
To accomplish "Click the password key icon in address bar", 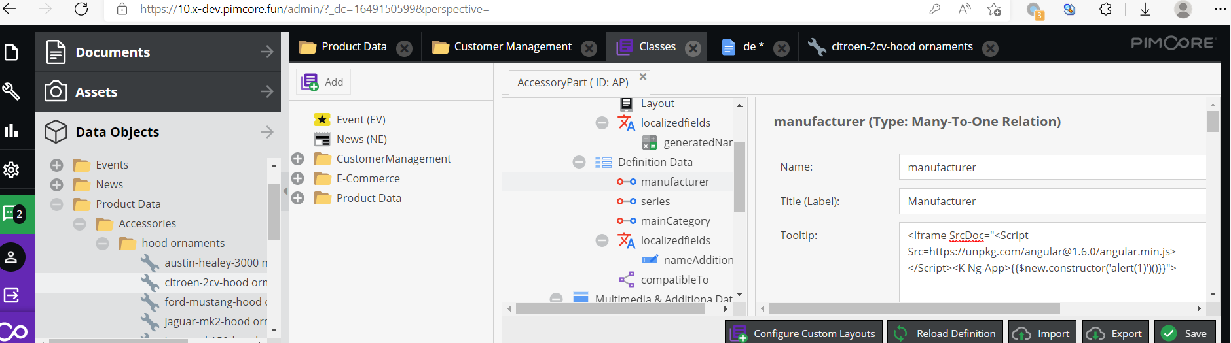I will tap(934, 9).
